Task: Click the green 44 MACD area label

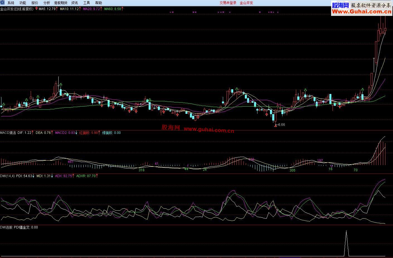Action: (x=186, y=169)
